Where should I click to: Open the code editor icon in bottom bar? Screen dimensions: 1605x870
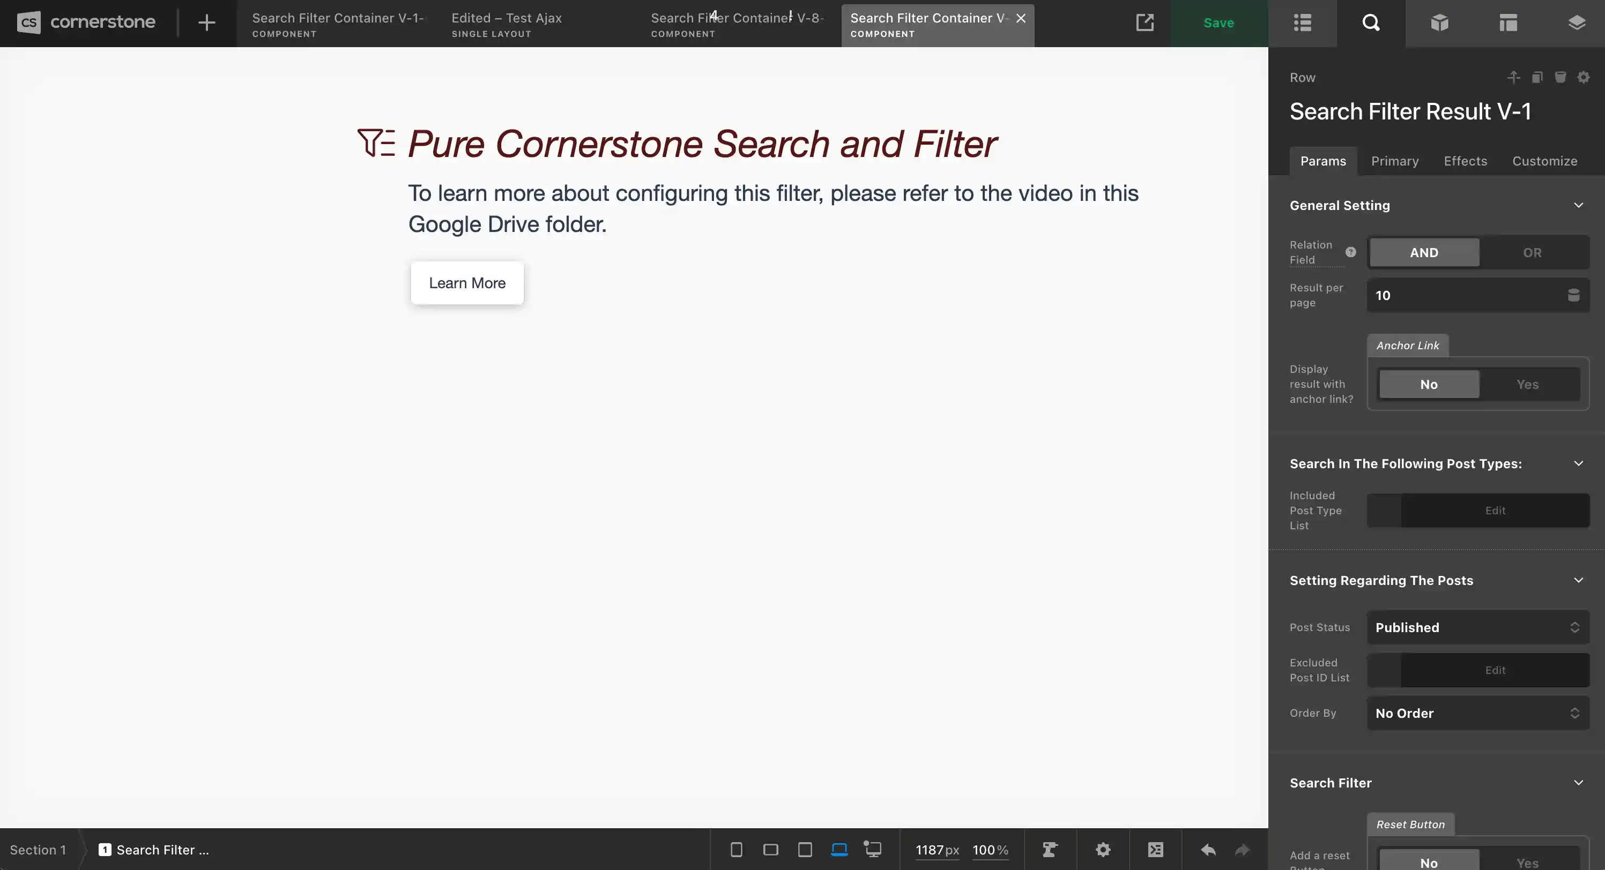coord(1155,850)
